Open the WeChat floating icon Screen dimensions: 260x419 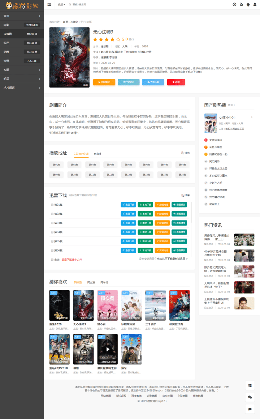point(250,397)
